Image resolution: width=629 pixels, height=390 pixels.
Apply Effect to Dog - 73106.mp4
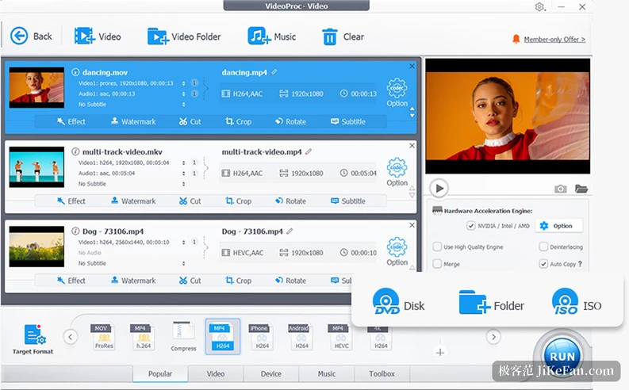click(71, 281)
